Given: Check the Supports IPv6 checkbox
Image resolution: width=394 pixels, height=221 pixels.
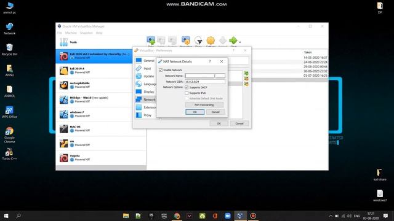Looking at the screenshot, I should 187,93.
